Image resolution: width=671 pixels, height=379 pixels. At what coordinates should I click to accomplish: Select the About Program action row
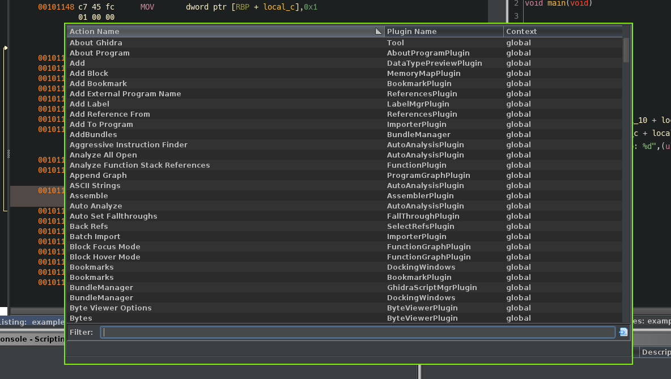click(x=345, y=53)
